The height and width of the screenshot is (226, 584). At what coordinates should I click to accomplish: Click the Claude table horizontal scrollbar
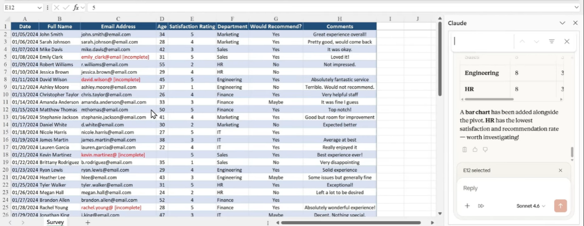(489, 99)
